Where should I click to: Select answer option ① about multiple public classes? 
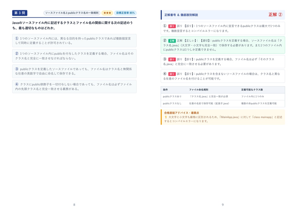tap(74, 41)
